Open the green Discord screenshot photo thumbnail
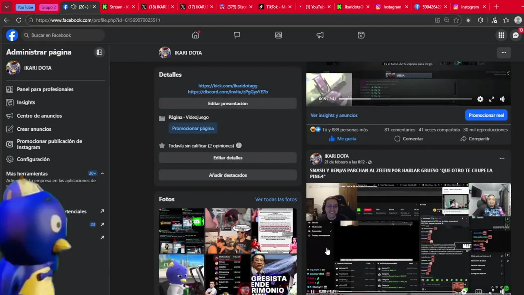The image size is (524, 295). (181, 231)
